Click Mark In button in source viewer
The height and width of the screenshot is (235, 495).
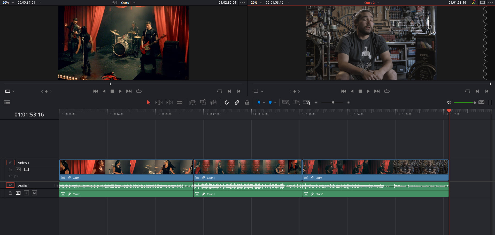(x=229, y=91)
